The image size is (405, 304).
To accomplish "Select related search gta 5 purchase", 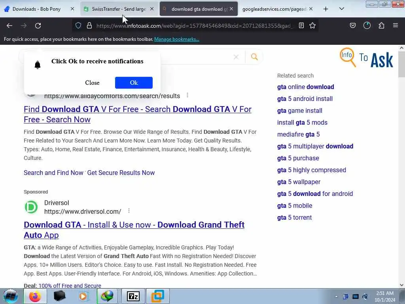I will click(x=298, y=158).
